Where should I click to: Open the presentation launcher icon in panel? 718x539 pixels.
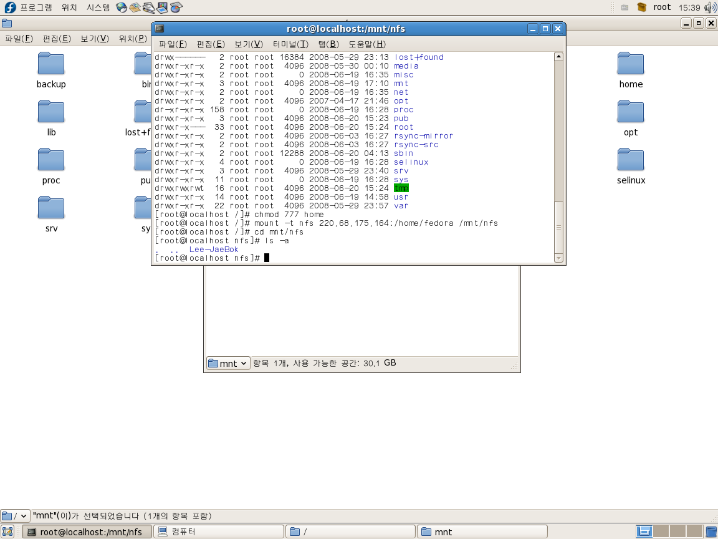163,7
